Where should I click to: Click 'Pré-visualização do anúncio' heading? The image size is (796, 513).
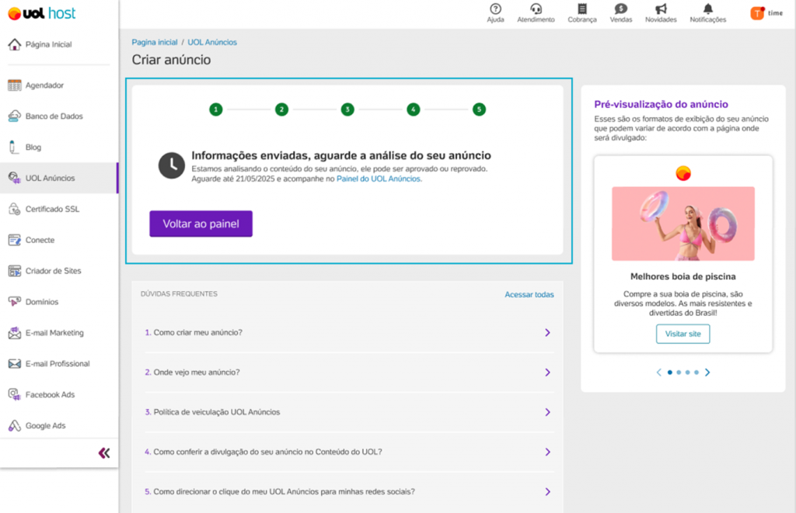tap(661, 104)
